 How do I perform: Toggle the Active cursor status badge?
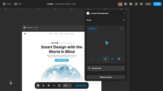pos(93,29)
